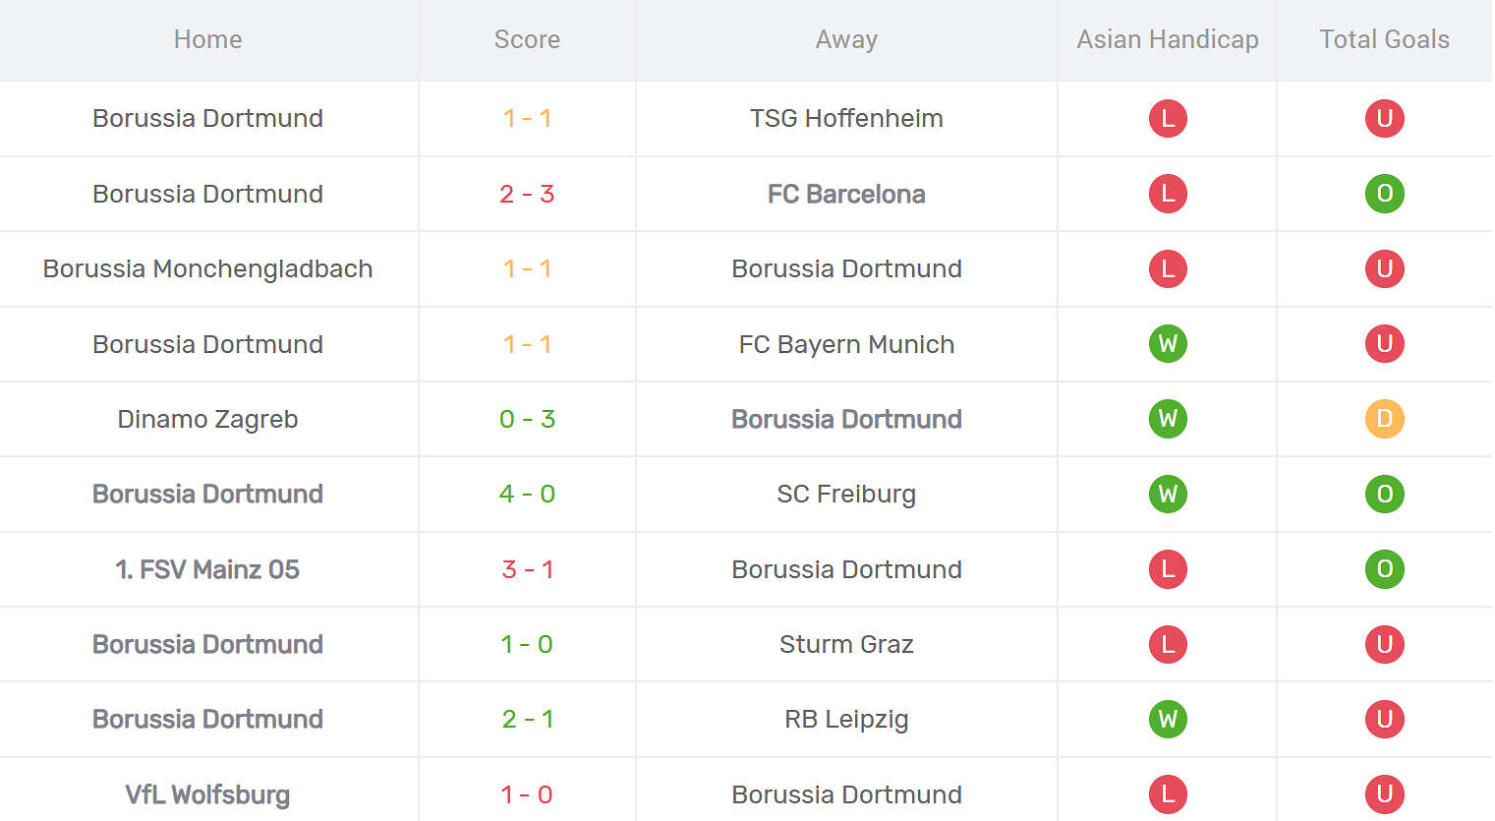Click the green O total goals badge for Mainz 05 match

pyautogui.click(x=1384, y=569)
